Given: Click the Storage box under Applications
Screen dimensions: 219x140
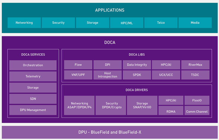Looking at the screenshot, I should [93, 23].
